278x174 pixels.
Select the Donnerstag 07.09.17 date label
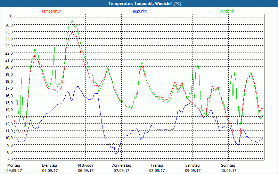pyautogui.click(x=121, y=168)
